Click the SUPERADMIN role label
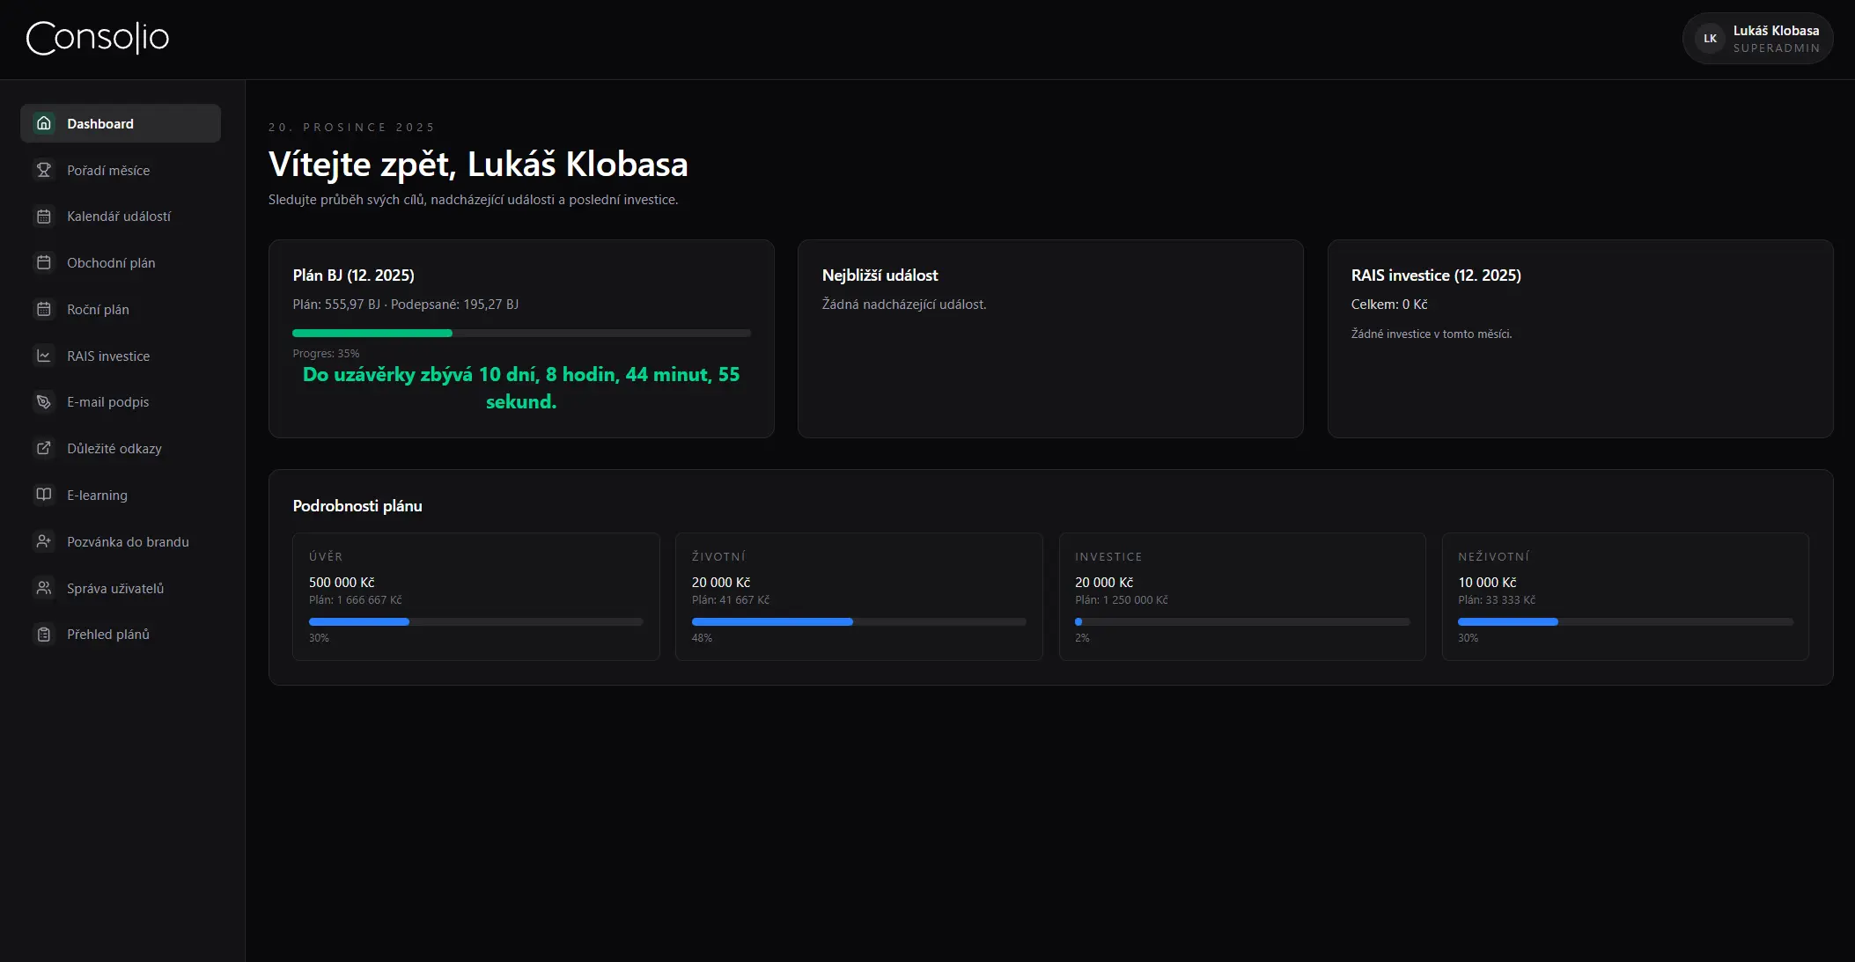This screenshot has width=1855, height=962. (1776, 48)
